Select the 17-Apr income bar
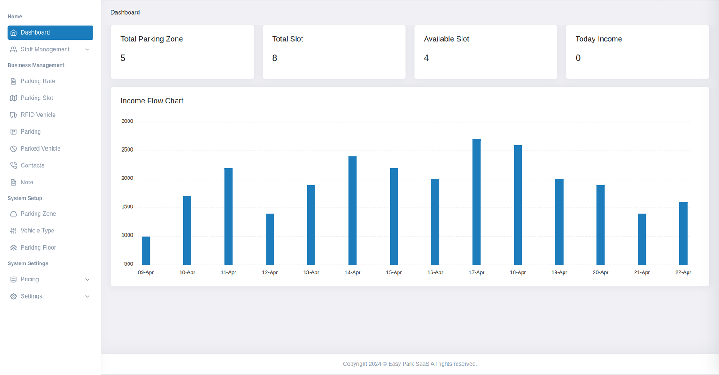 coord(476,202)
